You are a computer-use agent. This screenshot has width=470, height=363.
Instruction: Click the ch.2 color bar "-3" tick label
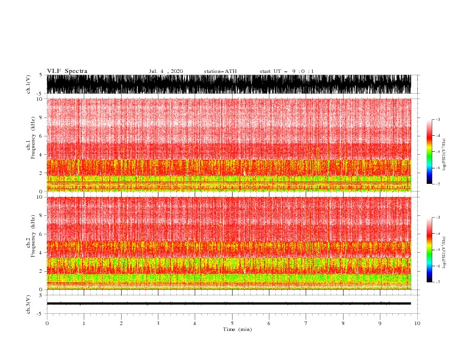pyautogui.click(x=438, y=218)
